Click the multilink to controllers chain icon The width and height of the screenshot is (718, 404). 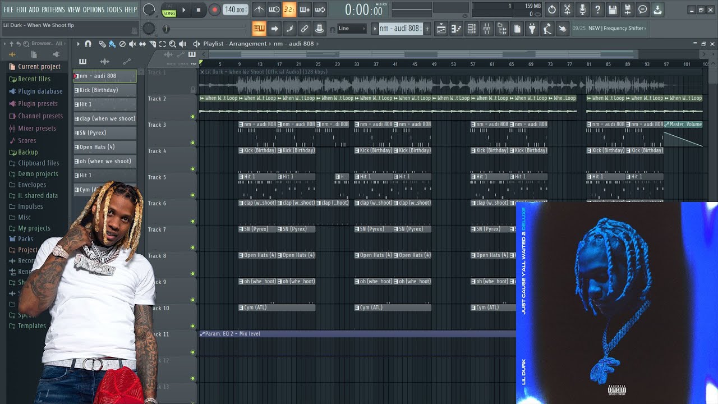(305, 29)
